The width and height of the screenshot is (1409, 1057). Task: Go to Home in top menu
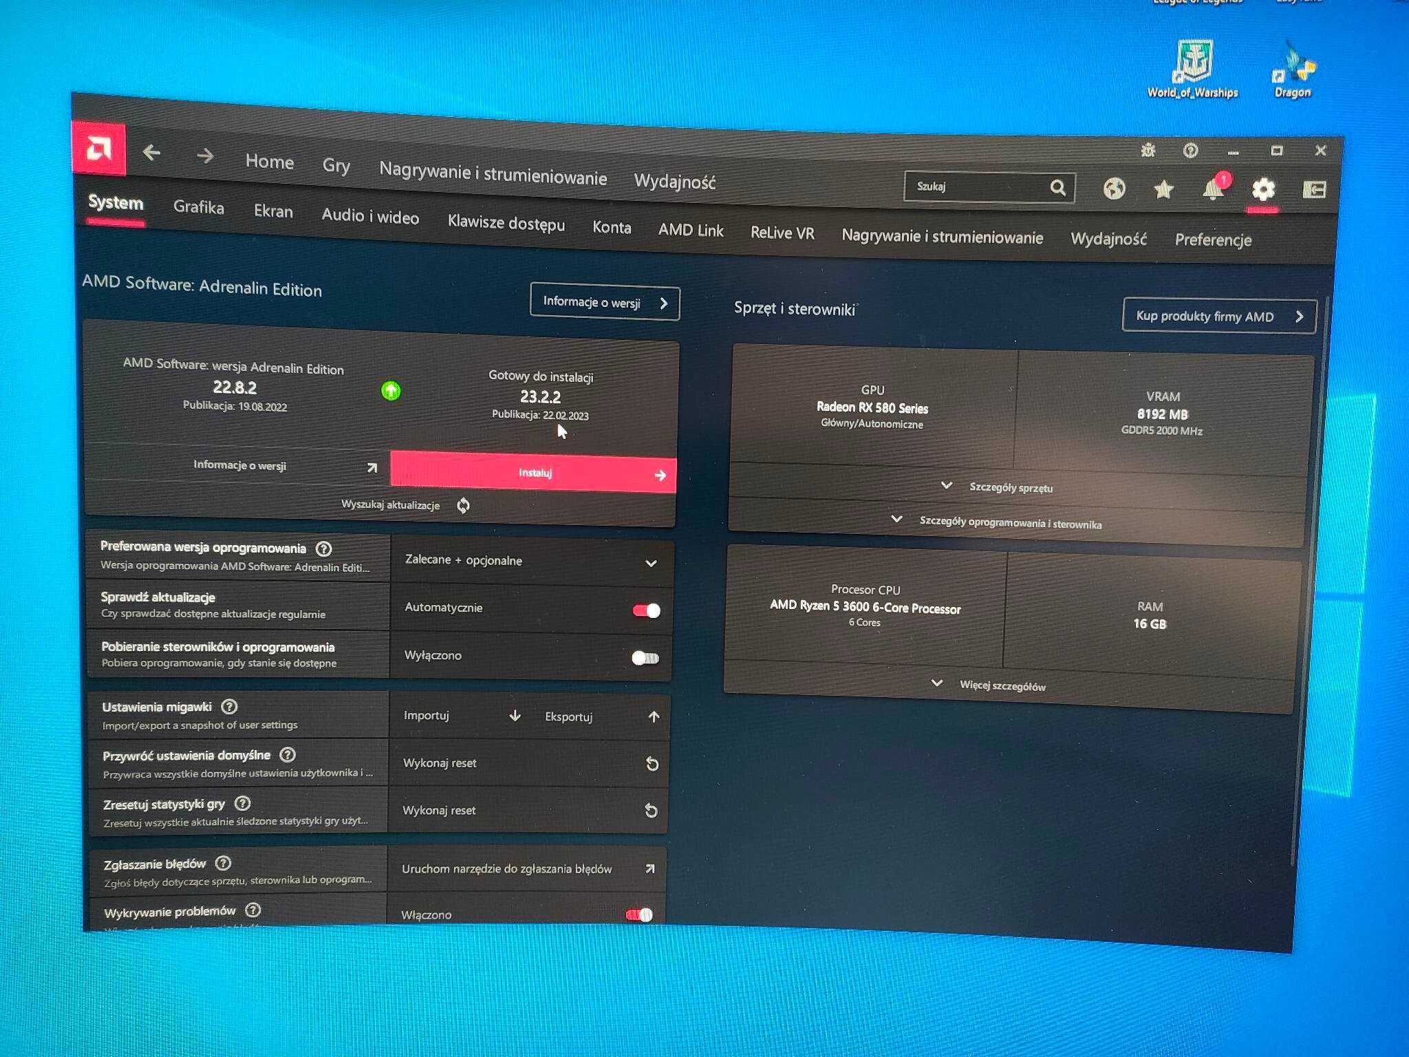269,161
